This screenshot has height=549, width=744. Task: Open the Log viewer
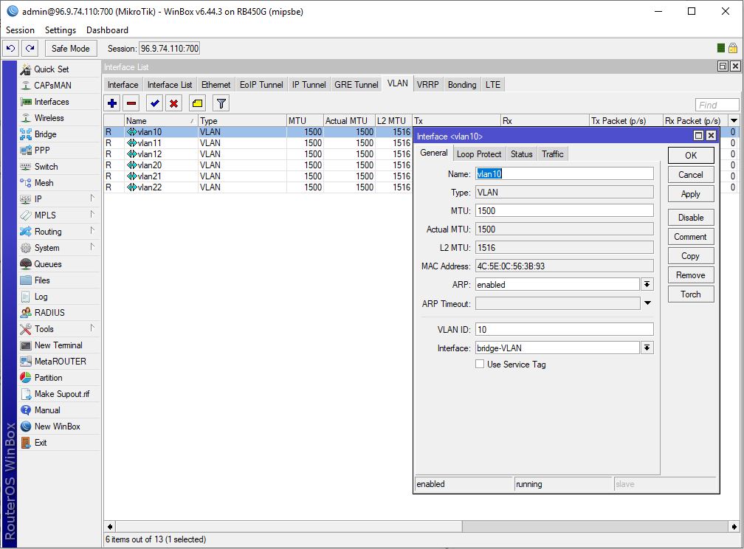(x=41, y=297)
